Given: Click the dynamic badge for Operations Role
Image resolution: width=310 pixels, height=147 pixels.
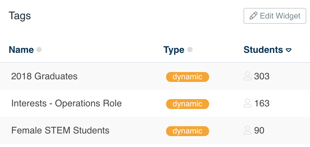Looking at the screenshot, I should click(x=188, y=104).
